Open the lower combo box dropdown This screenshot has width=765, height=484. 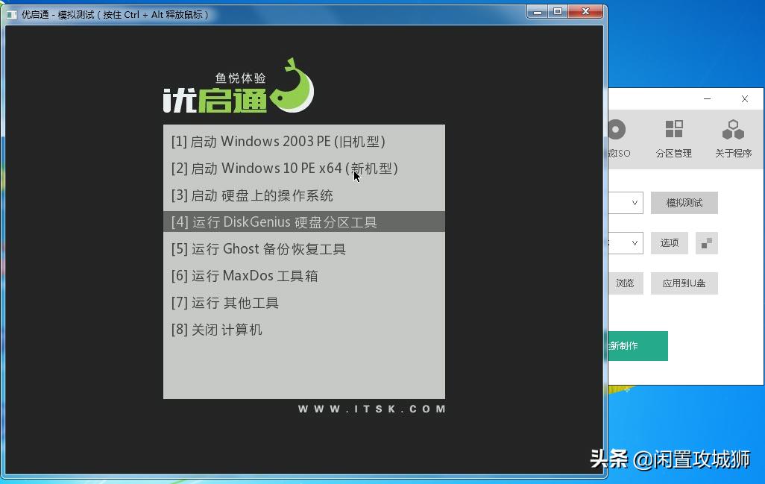click(635, 242)
